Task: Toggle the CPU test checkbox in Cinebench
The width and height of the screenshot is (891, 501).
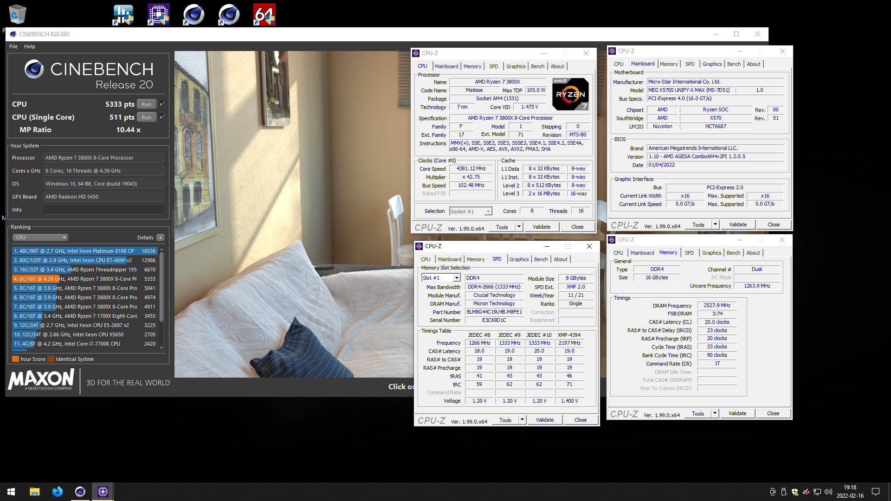Action: tap(162, 104)
